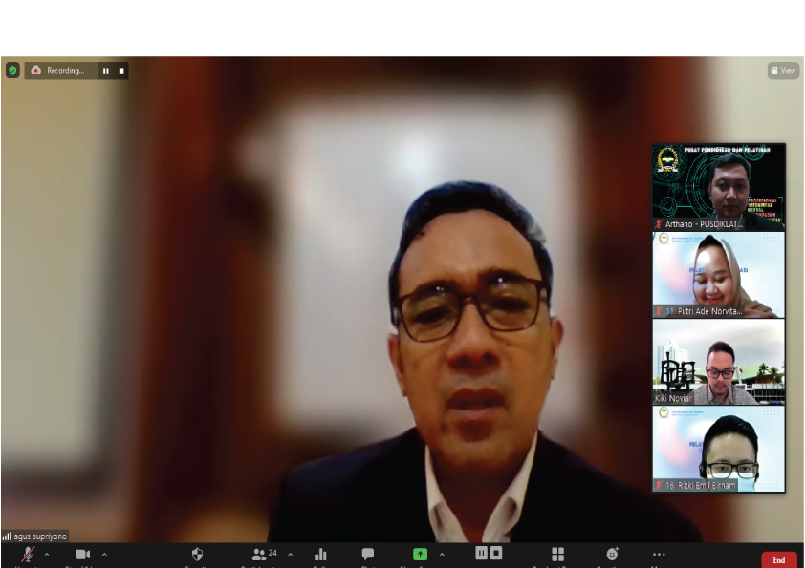805x568 pixels.
Task: Toggle the video camera icon
Action: pos(82,555)
